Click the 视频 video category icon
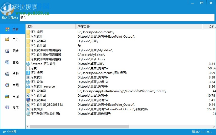The width and height of the screenshot is (216, 135). tap(7, 74)
